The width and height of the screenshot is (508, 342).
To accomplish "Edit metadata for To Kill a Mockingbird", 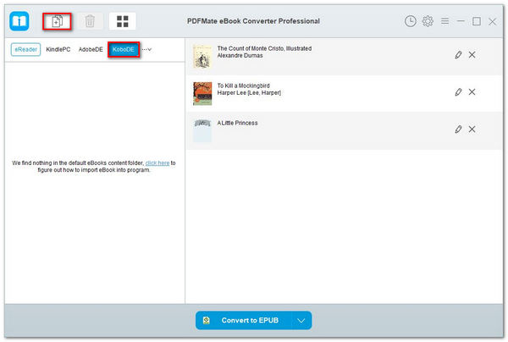I will coord(458,92).
